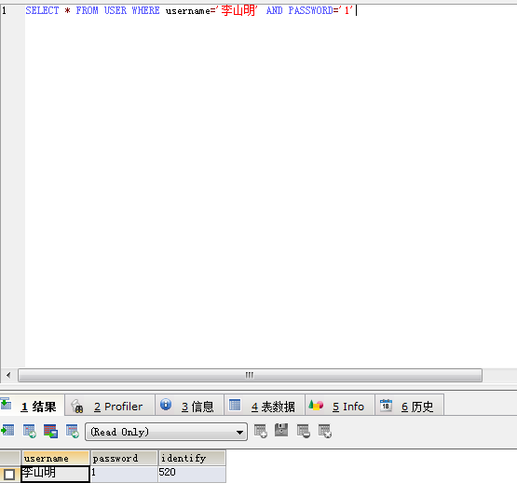Open the 5 Info tab
Screen dimensions: 517x497
tap(340, 406)
